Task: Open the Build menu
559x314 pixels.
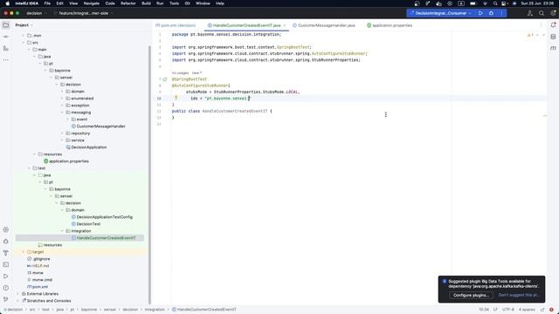Action: [146, 3]
